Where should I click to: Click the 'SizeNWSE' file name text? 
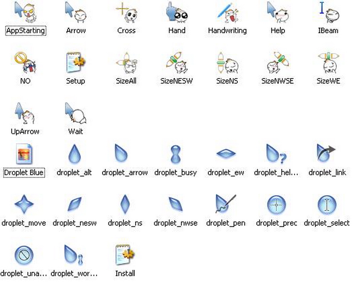coord(278,81)
